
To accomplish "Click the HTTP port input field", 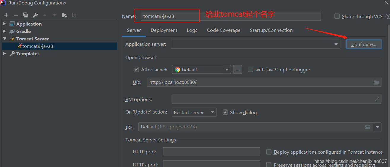I will pos(211,152).
